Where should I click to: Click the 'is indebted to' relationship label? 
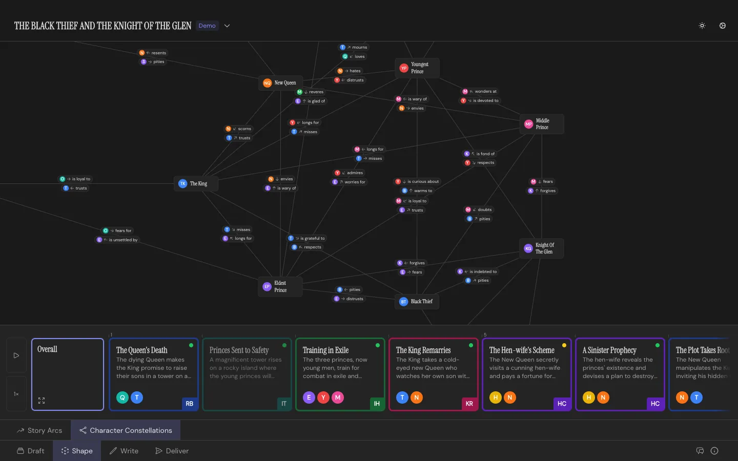(478, 271)
